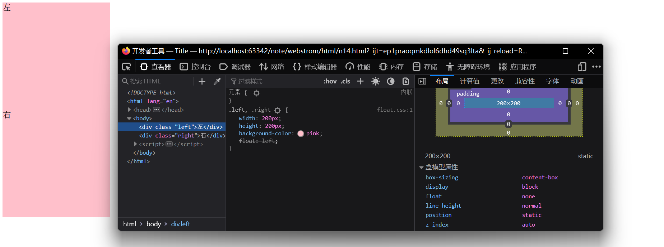Open the float.css:1 source link
This screenshot has width=664, height=247.
(394, 110)
